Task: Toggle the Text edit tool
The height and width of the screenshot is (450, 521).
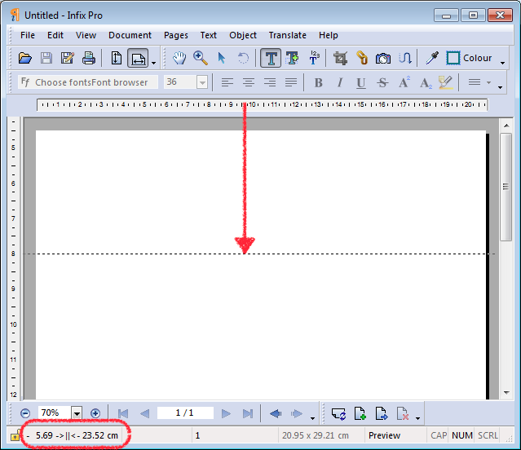Action: point(270,58)
